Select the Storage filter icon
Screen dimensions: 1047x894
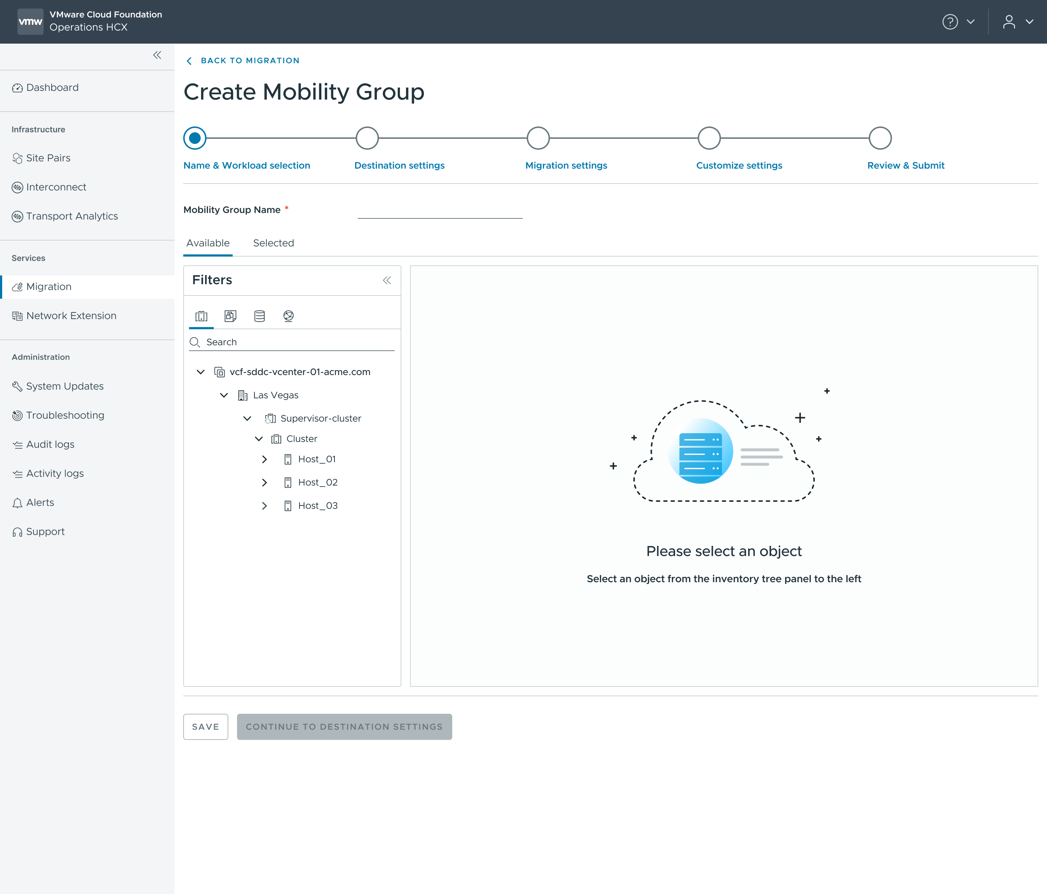259,316
